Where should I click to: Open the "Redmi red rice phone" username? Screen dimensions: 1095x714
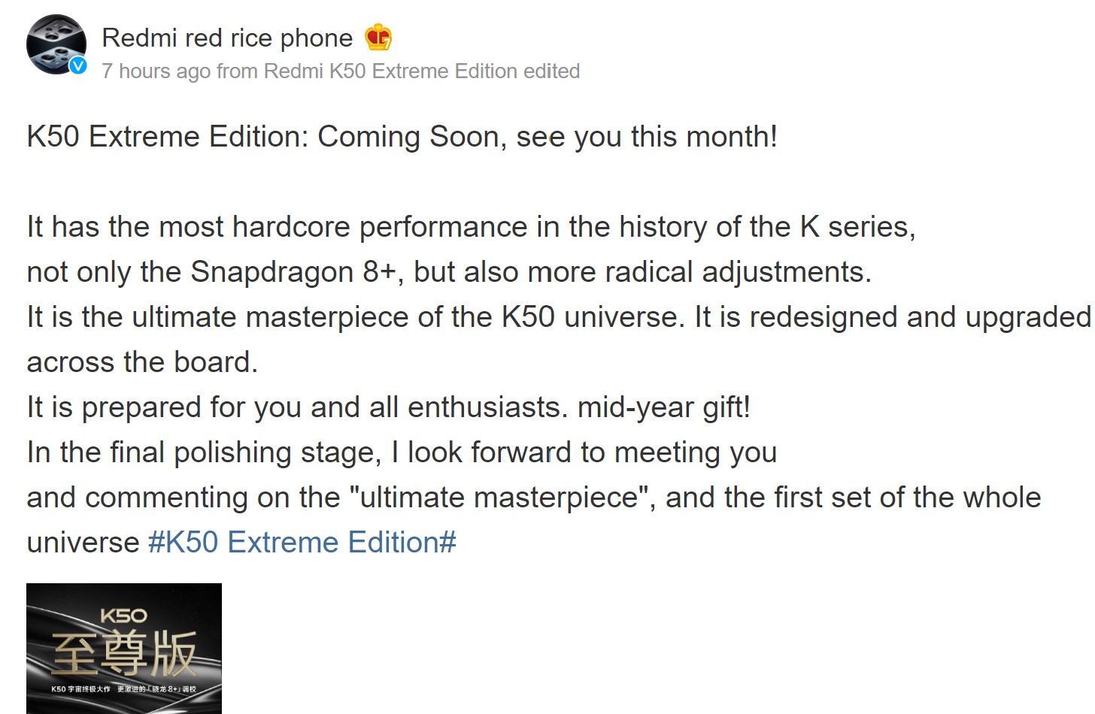point(226,38)
